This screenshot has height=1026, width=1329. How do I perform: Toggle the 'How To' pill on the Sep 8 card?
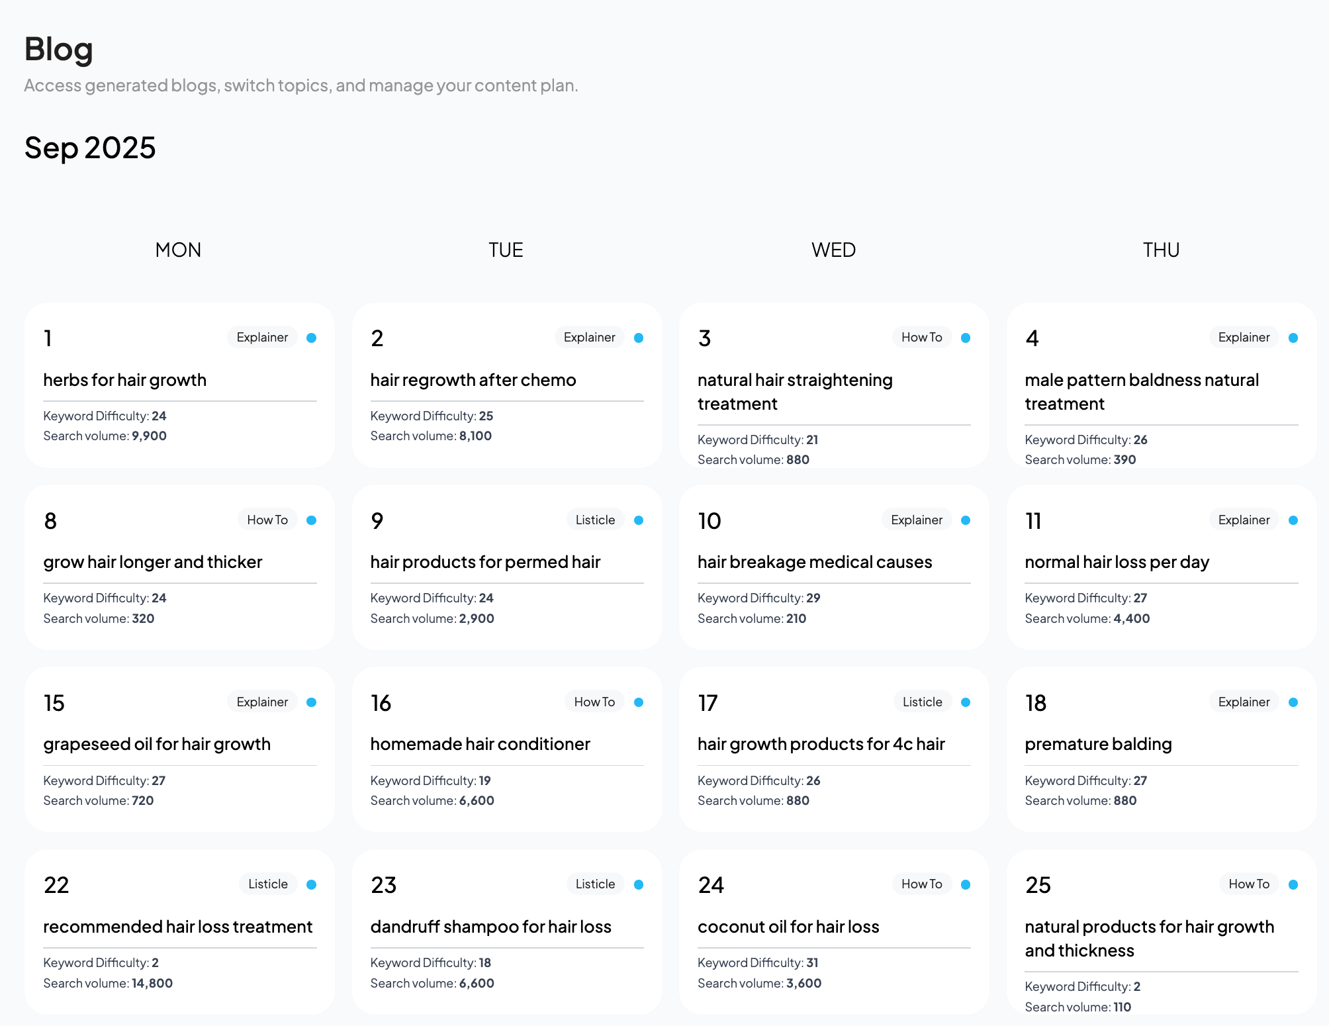pos(267,520)
